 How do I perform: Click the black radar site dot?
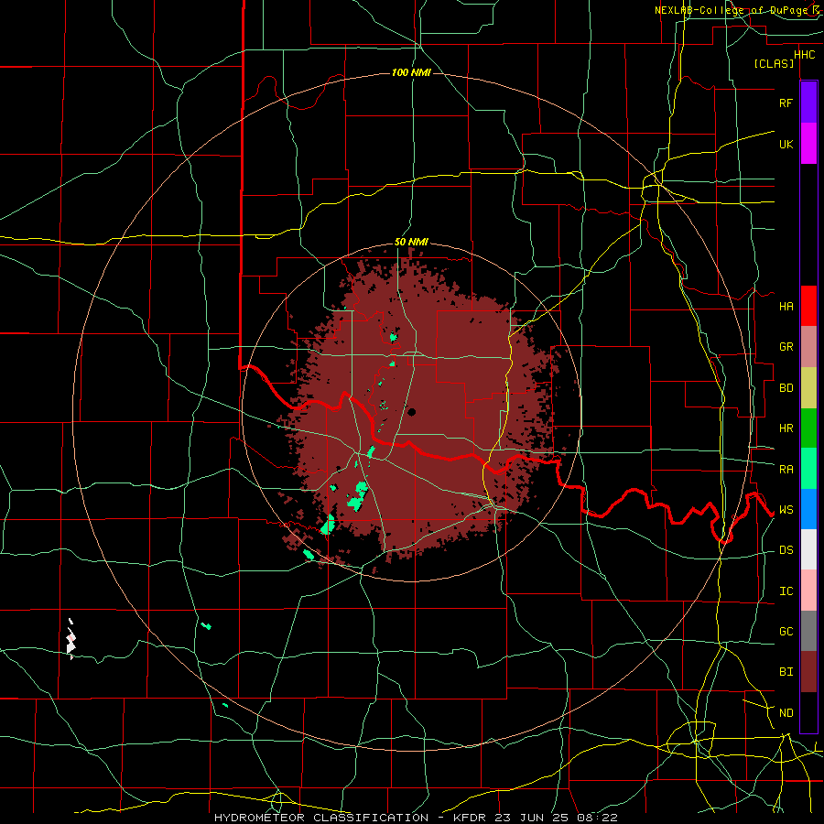(411, 412)
